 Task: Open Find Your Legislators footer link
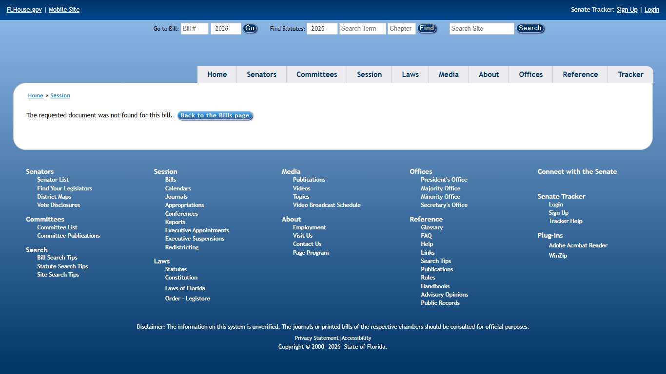(64, 188)
